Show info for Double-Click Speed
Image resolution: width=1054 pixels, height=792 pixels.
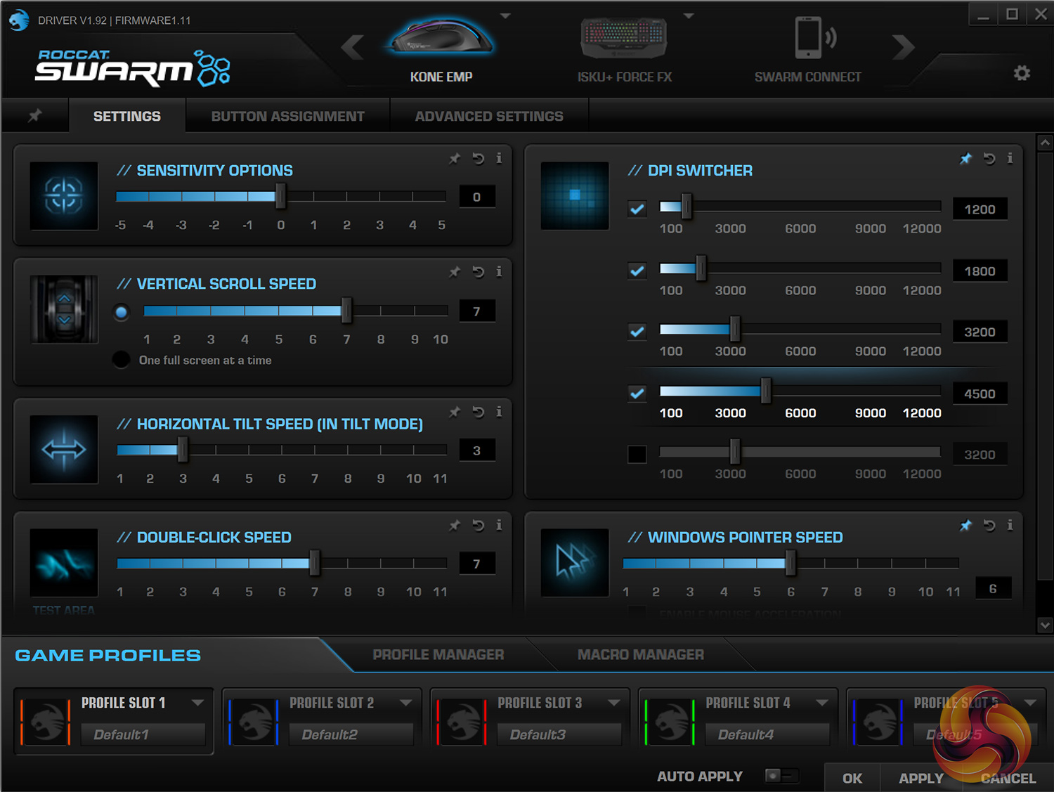pos(499,524)
